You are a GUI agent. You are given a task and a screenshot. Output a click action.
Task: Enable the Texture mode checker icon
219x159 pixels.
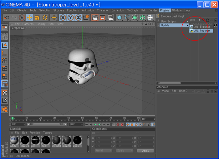coord(5,93)
